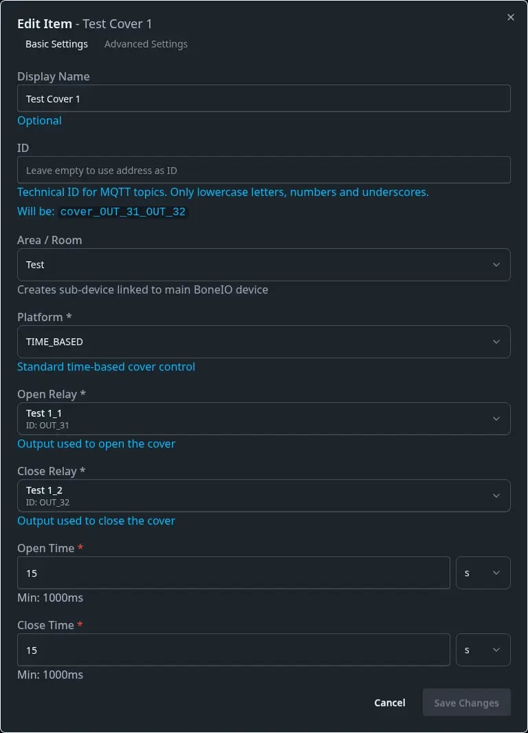Image resolution: width=528 pixels, height=733 pixels.
Task: Open the Area / Room chevron icon
Action: click(x=496, y=265)
